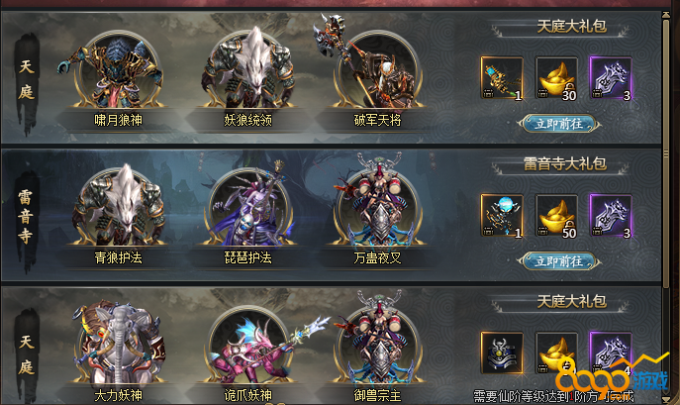Select the 30 gold ingot reward icon
Image resolution: width=680 pixels, height=405 pixels.
pos(556,78)
